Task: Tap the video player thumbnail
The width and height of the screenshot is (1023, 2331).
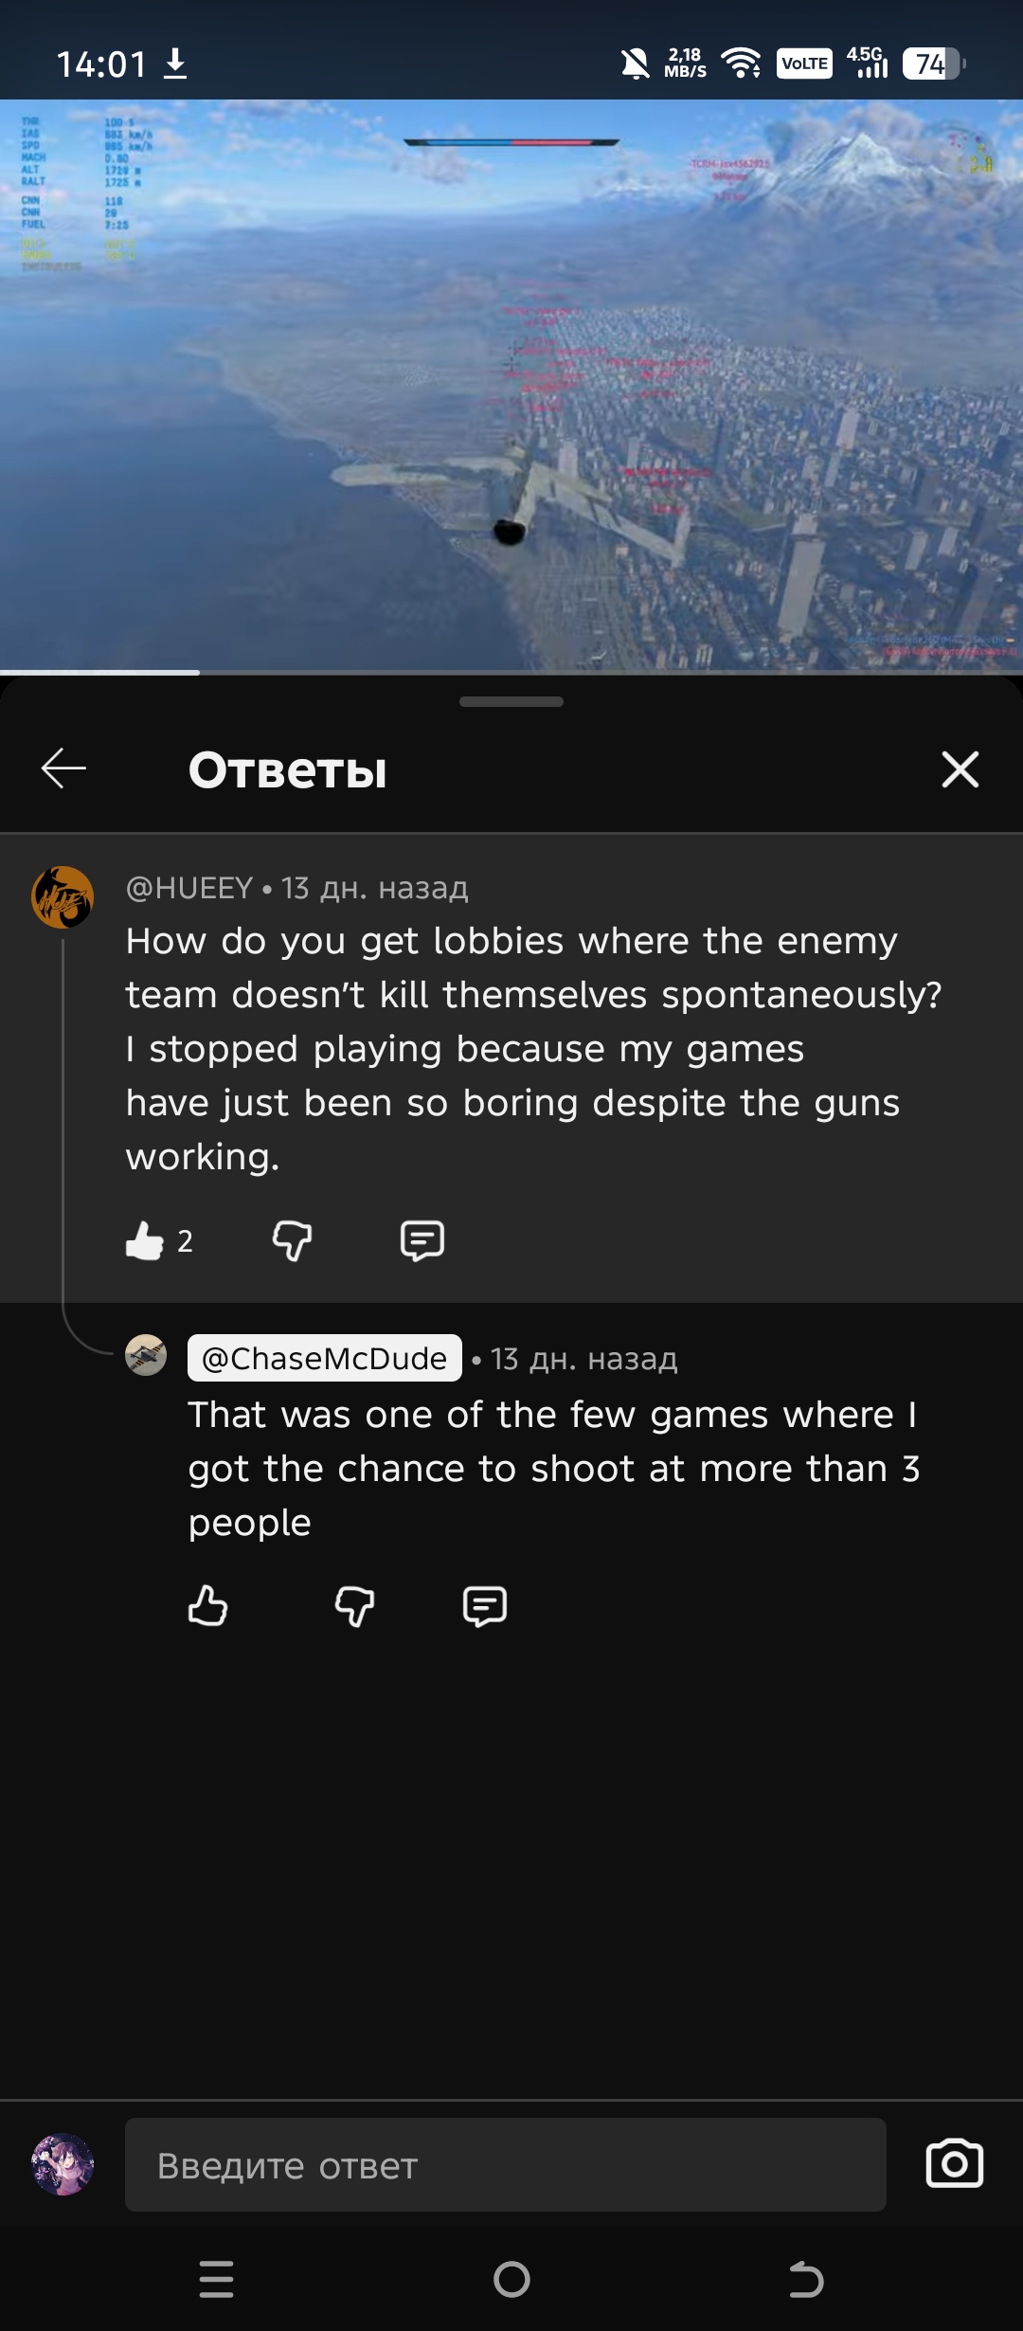Action: [x=511, y=384]
